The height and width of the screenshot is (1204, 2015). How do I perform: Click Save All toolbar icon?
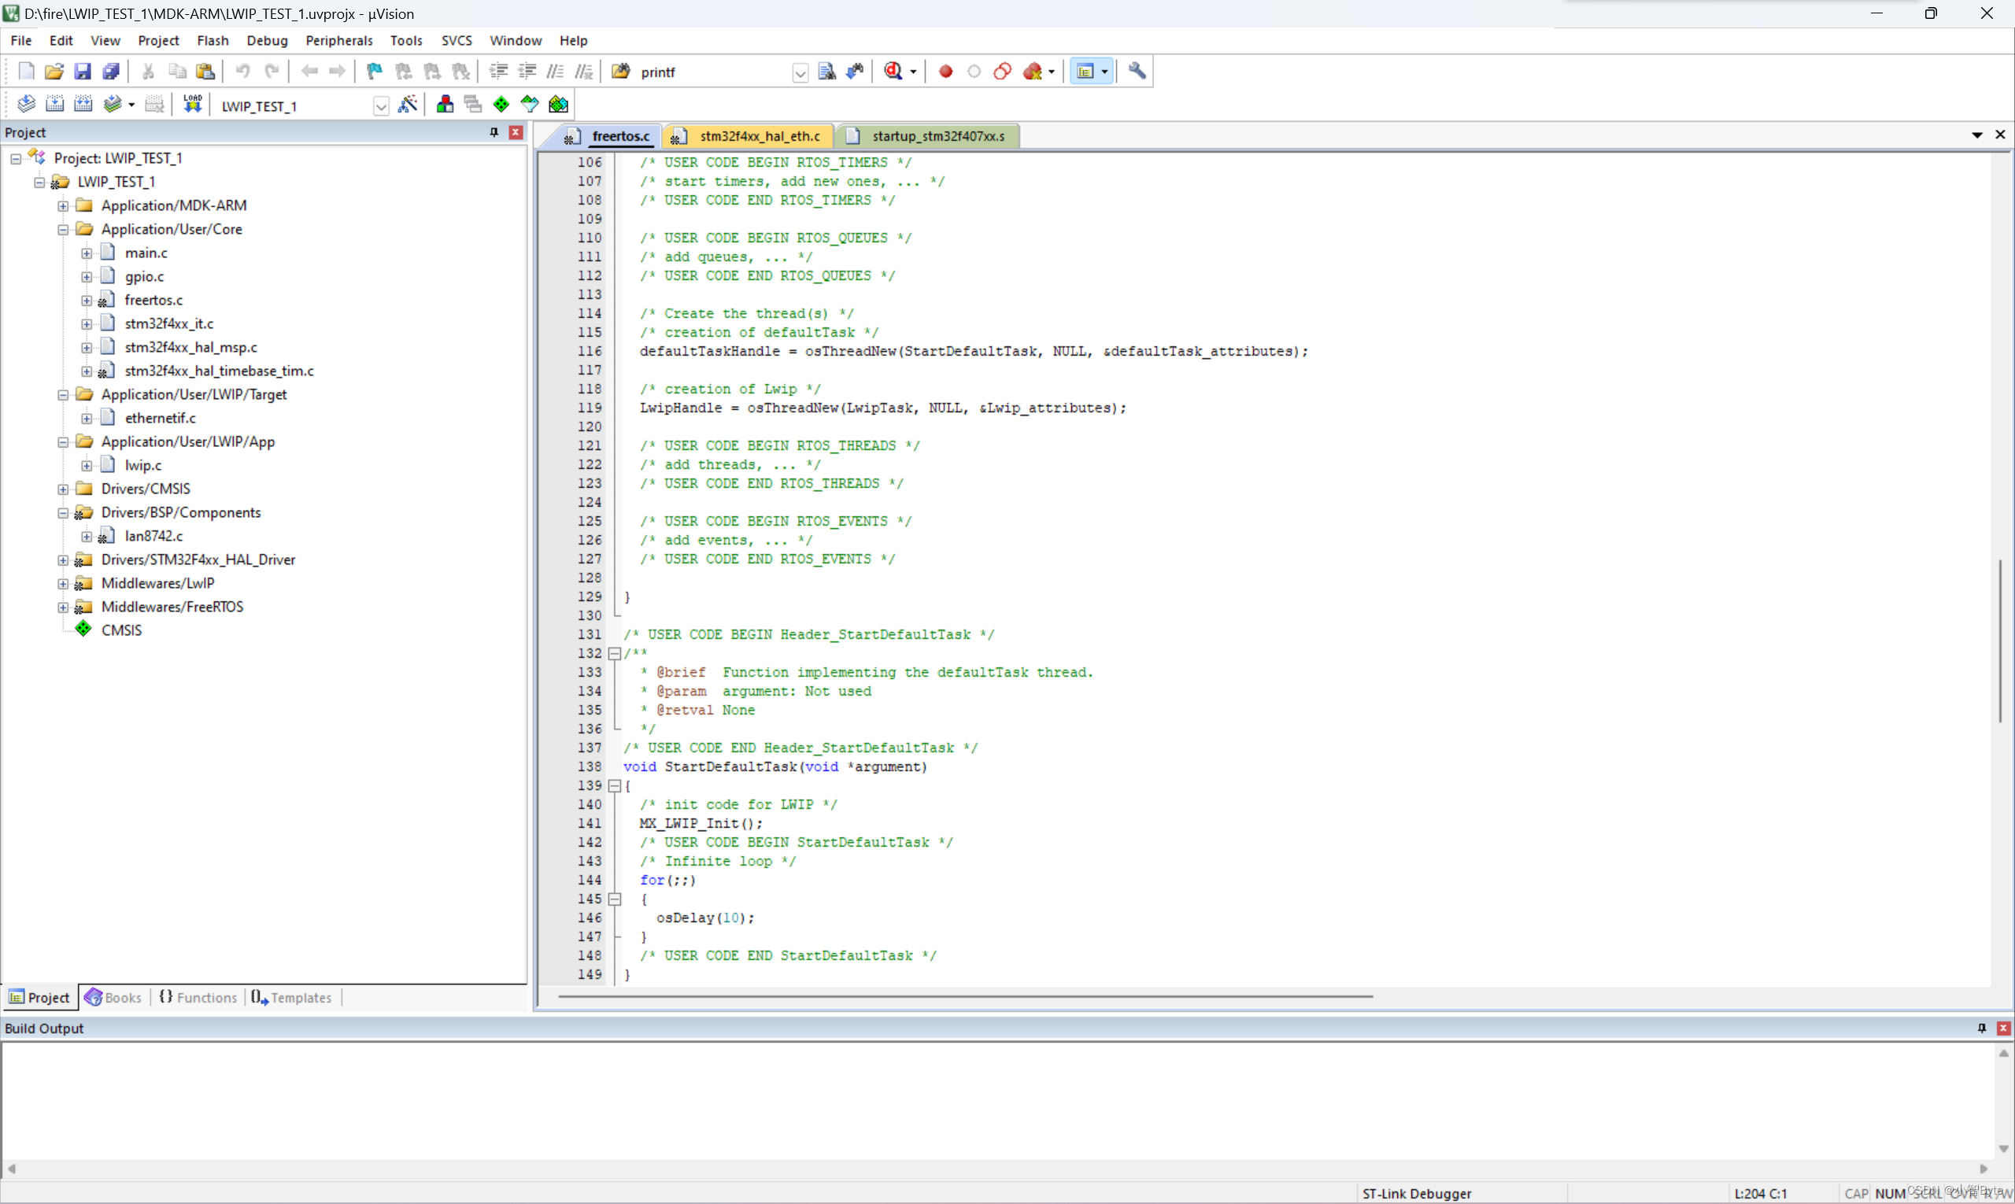tap(111, 72)
